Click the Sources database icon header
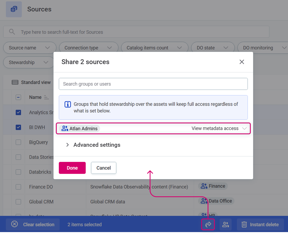 [x=14, y=9]
